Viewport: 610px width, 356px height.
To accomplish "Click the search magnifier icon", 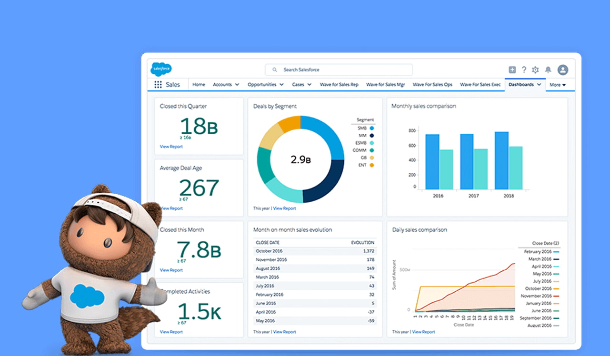I will pyautogui.click(x=275, y=70).
